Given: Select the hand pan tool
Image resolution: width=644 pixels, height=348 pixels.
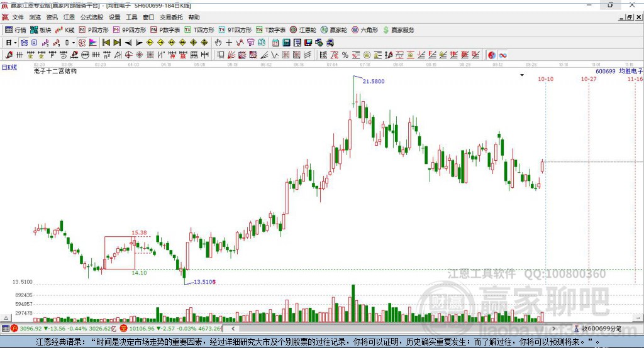Looking at the screenshot, I should [x=218, y=43].
